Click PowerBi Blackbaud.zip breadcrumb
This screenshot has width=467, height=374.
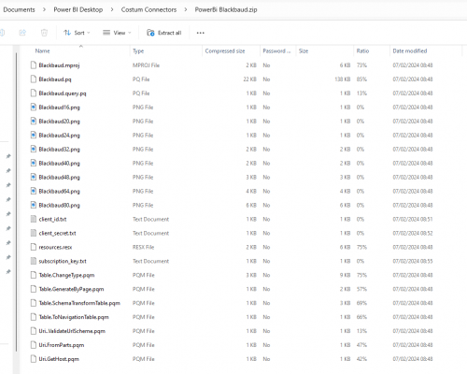(x=226, y=9)
